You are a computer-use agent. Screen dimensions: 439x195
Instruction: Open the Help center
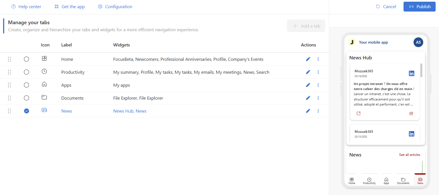click(x=26, y=6)
